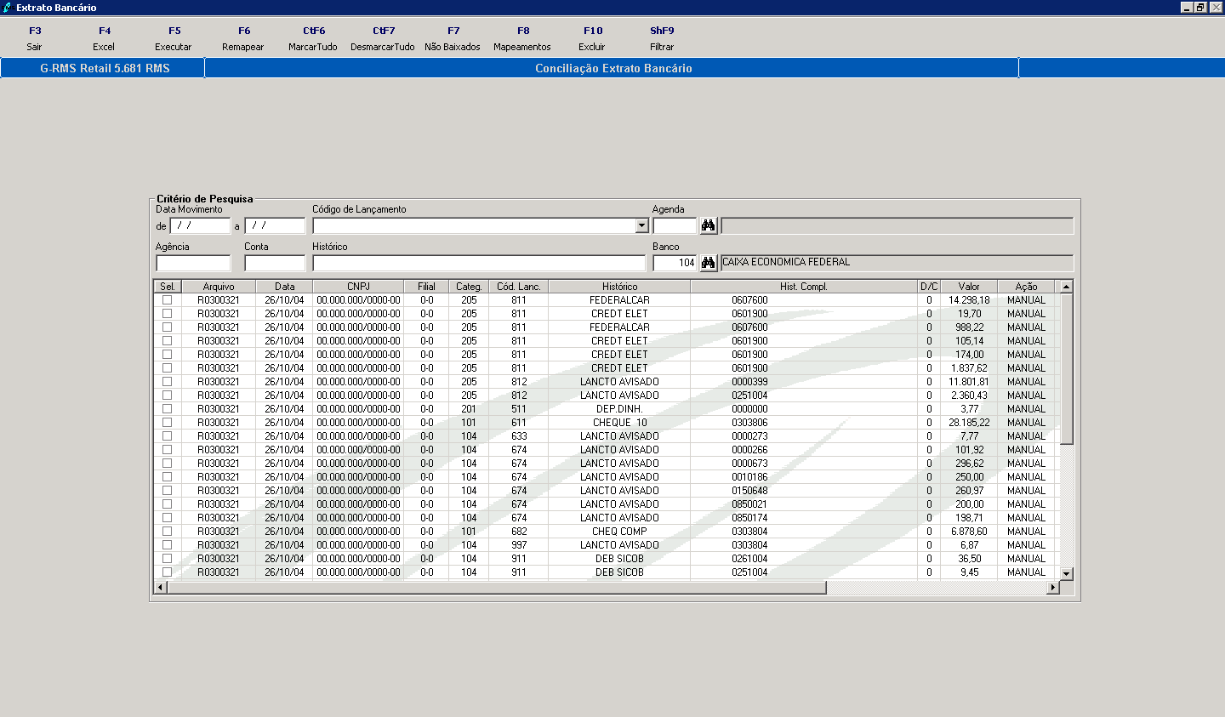
Task: Select all rows with MarcarTudo
Action: point(313,39)
